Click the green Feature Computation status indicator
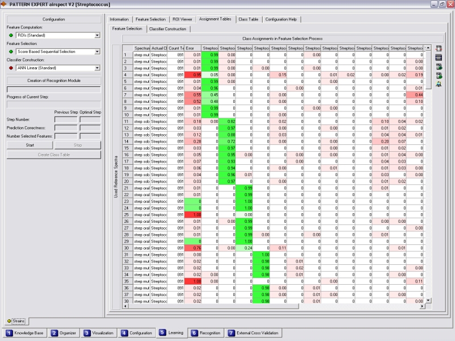This screenshot has height=341, width=455. pos(10,35)
